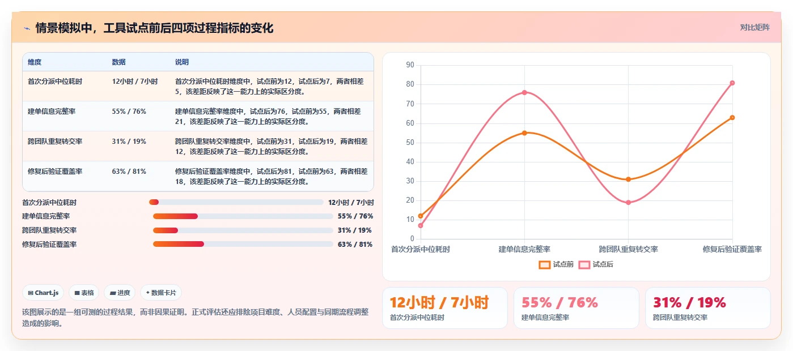
Task: Click the 63% / 81% table cell
Action: (x=129, y=172)
